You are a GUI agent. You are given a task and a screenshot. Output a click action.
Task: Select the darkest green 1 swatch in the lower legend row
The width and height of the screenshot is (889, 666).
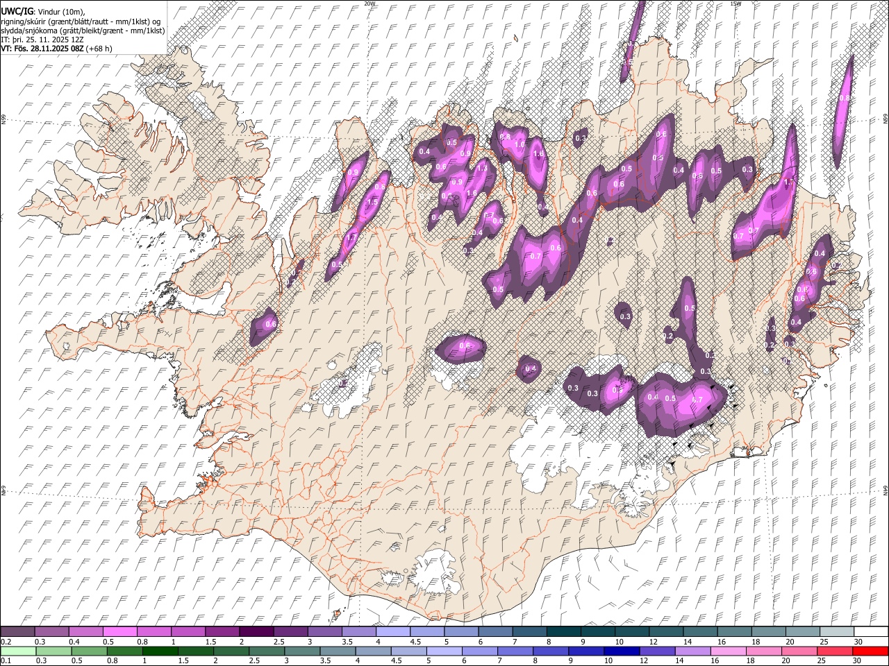click(x=160, y=651)
